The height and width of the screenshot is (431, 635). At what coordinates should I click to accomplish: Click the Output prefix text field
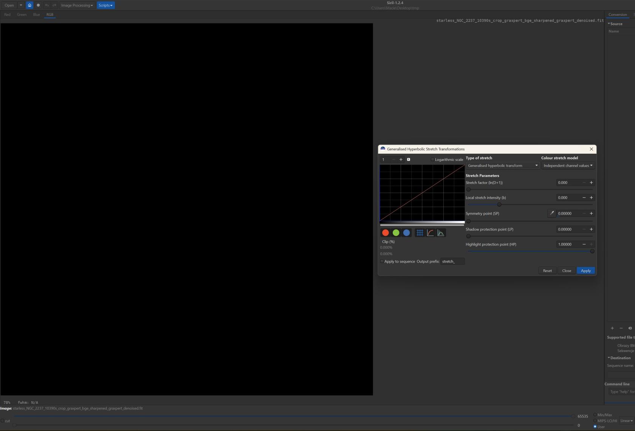coord(452,261)
